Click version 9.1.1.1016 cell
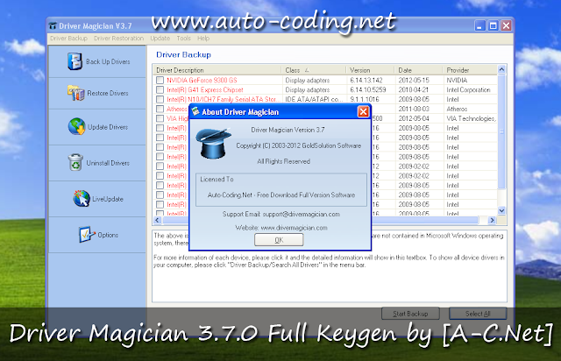The height and width of the screenshot is (361, 561). [x=365, y=99]
